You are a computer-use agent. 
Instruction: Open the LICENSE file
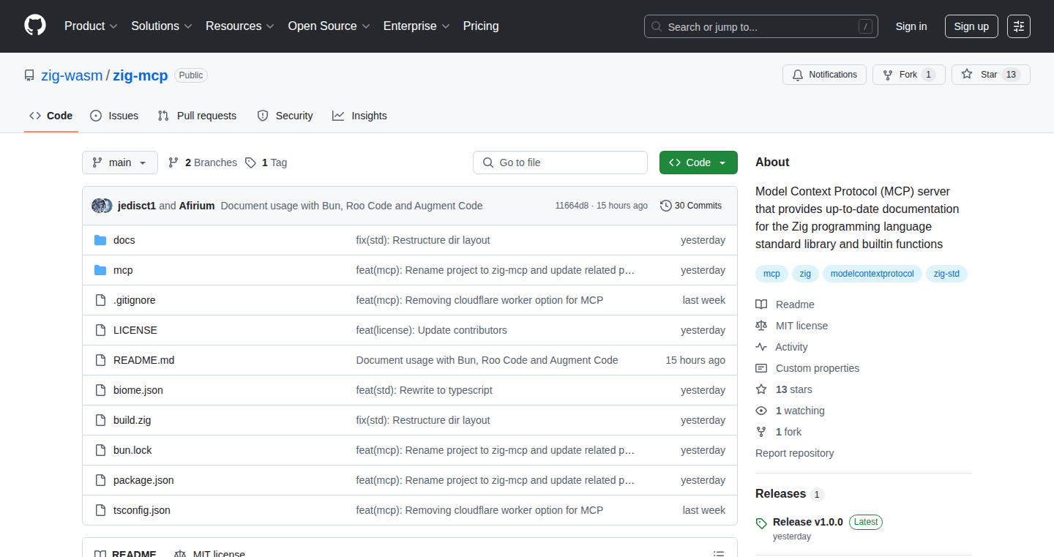coord(135,330)
